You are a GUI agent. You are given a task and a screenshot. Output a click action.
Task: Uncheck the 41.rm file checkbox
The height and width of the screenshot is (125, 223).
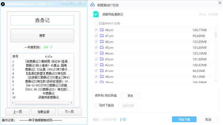[x=96, y=70]
